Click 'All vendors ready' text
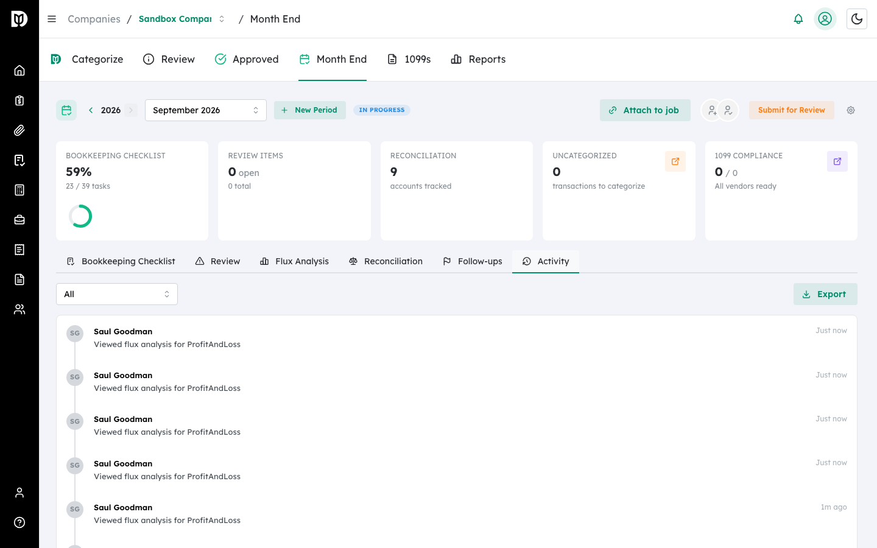The height and width of the screenshot is (548, 877). click(x=745, y=186)
